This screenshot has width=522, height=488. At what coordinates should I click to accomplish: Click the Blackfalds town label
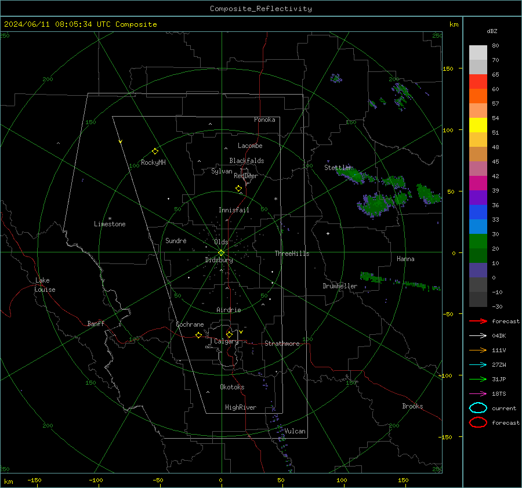[x=246, y=161]
